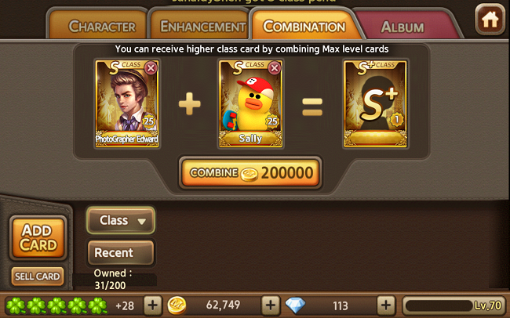Tap the blue diamond icon
Image resolution: width=510 pixels, height=318 pixels.
[x=295, y=305]
